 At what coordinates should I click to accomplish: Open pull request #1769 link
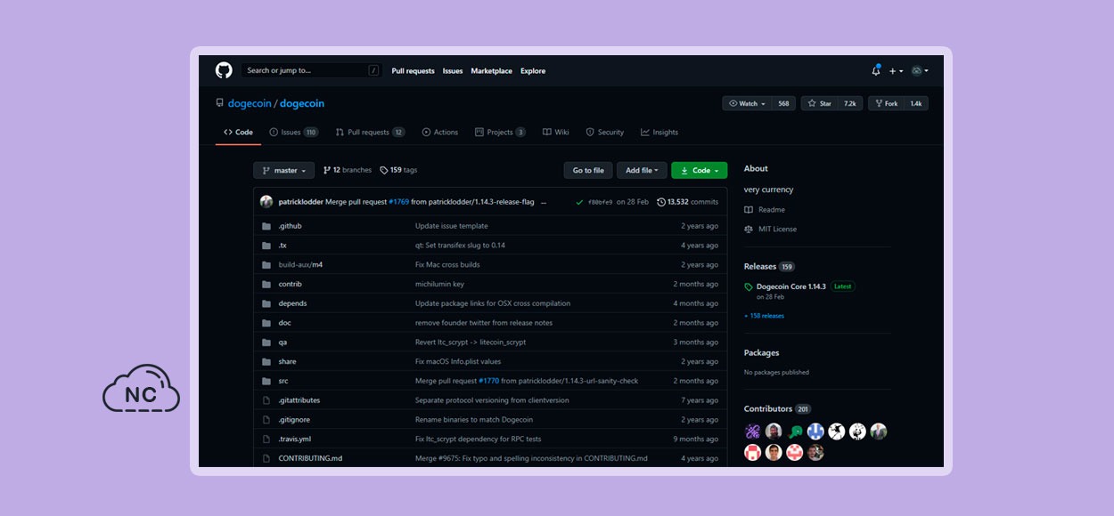(x=398, y=202)
